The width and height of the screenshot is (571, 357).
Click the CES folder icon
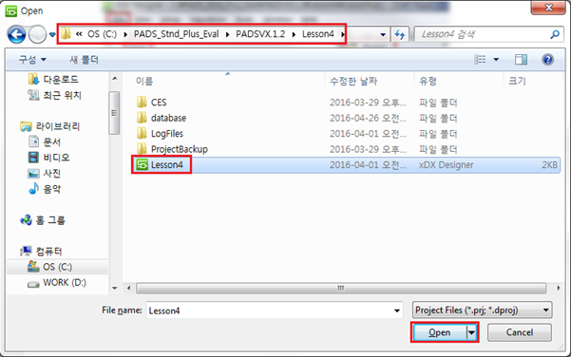(x=142, y=103)
